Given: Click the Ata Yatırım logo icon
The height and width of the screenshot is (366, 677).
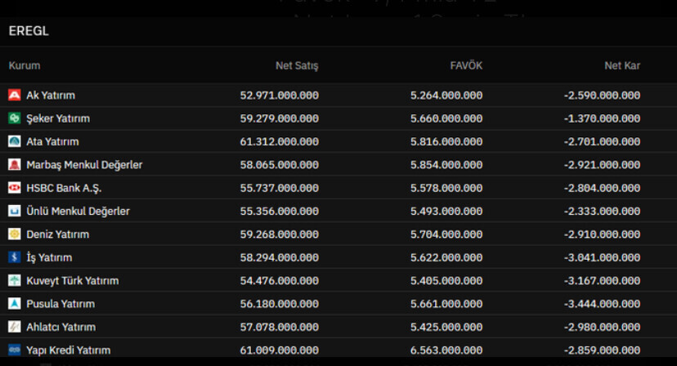Looking at the screenshot, I should click(14, 141).
